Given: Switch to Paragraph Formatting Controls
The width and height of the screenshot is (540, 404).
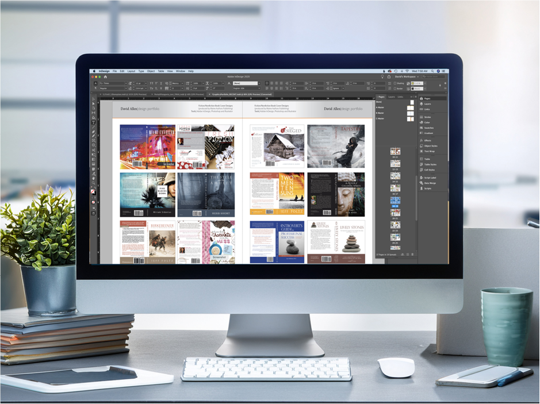Looking at the screenshot, I should tap(95, 89).
